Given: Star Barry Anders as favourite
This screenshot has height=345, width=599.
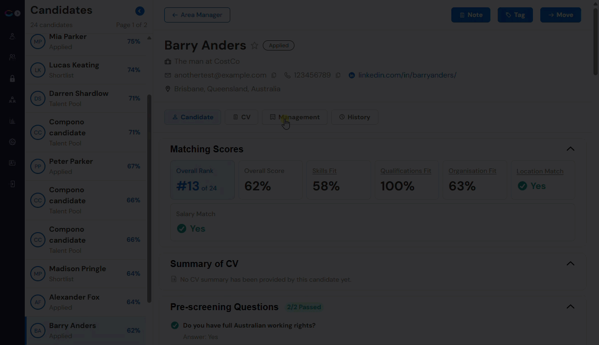Looking at the screenshot, I should (x=255, y=45).
